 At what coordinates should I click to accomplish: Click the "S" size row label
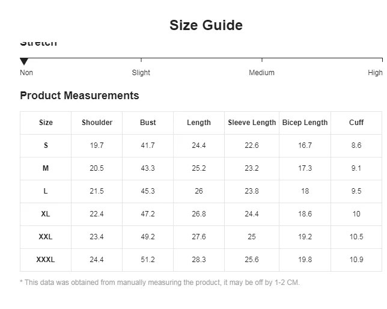[46, 145]
